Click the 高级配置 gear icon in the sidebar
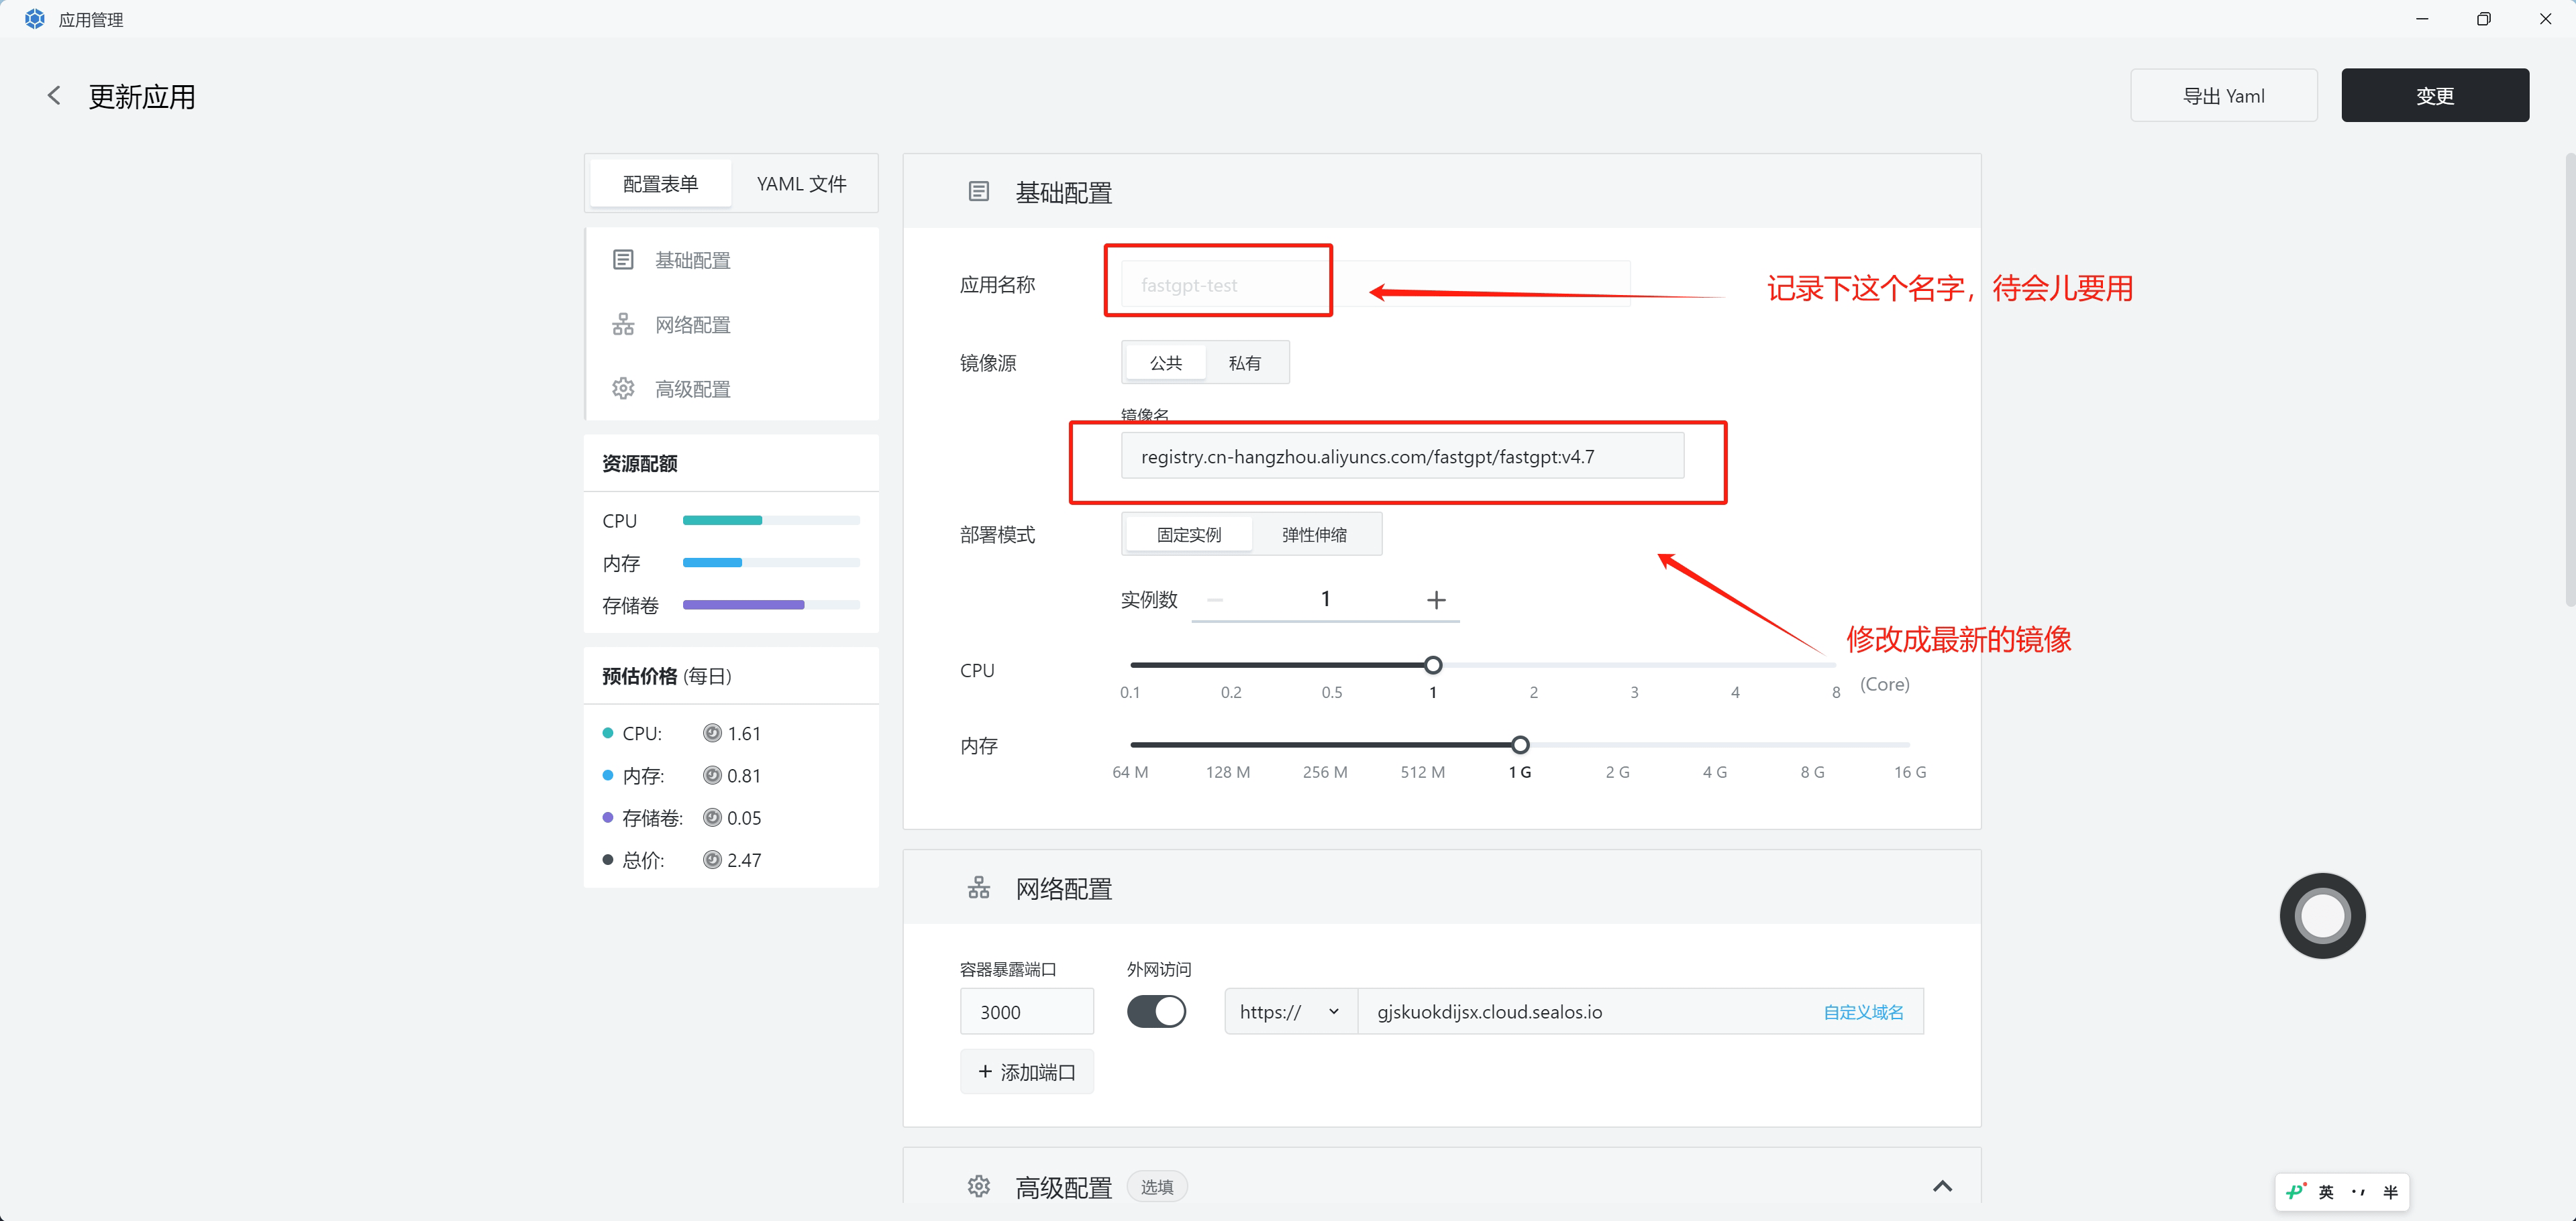This screenshot has height=1221, width=2576. [623, 389]
